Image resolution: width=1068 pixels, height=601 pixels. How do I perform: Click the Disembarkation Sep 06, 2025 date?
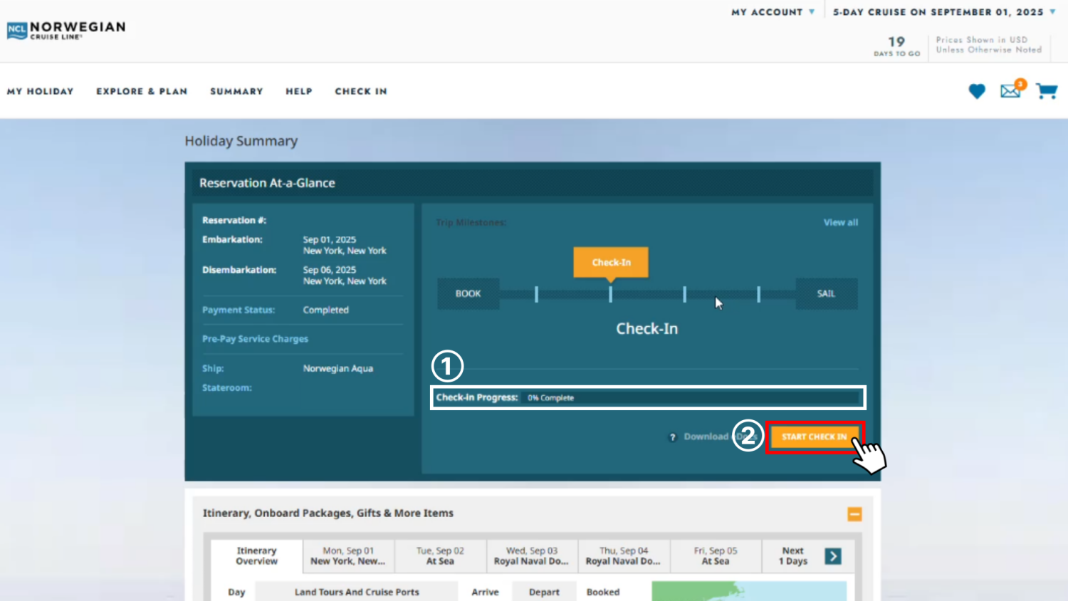point(330,270)
